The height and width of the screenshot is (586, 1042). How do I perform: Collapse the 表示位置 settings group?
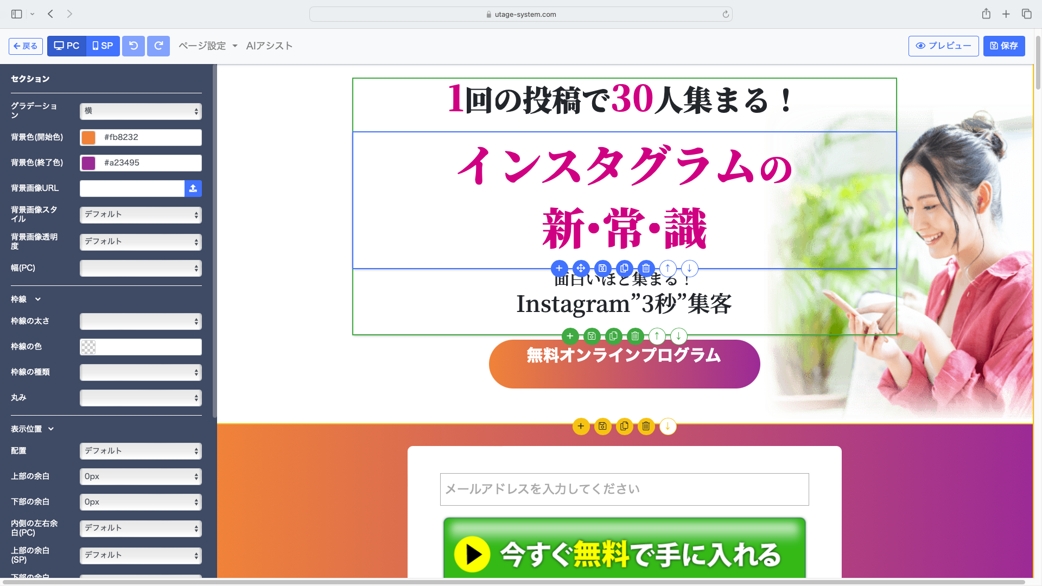[33, 429]
